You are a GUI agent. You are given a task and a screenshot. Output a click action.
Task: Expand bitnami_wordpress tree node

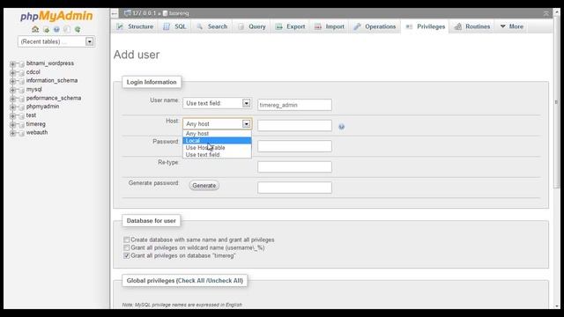tap(12, 64)
